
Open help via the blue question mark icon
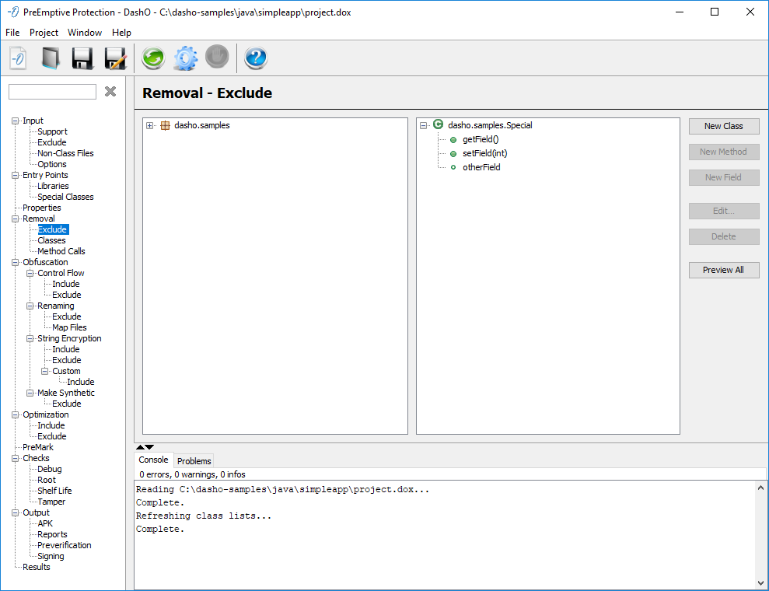(x=256, y=58)
